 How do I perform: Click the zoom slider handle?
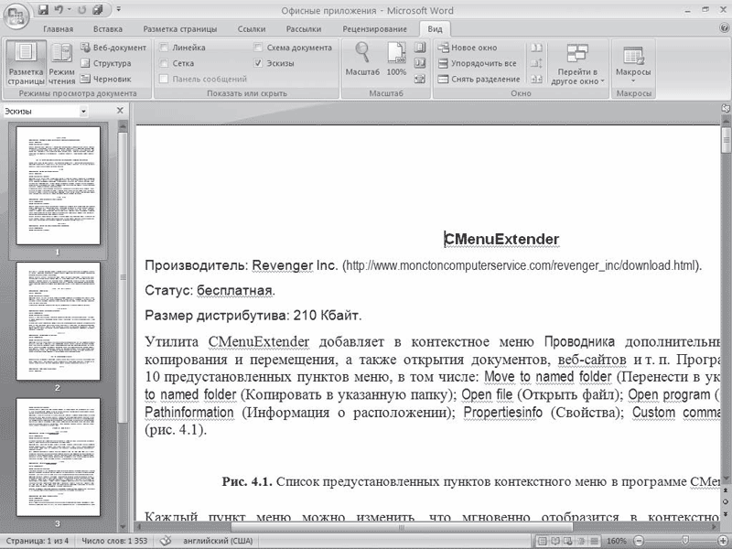(684, 541)
